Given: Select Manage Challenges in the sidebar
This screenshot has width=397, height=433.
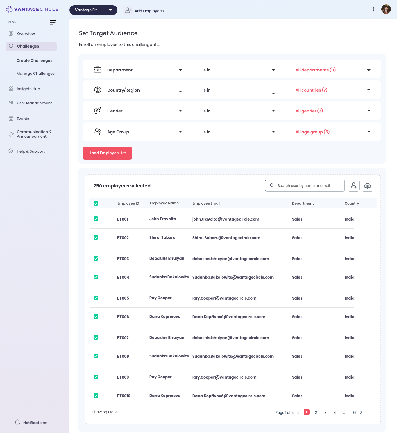Looking at the screenshot, I should (x=35, y=73).
